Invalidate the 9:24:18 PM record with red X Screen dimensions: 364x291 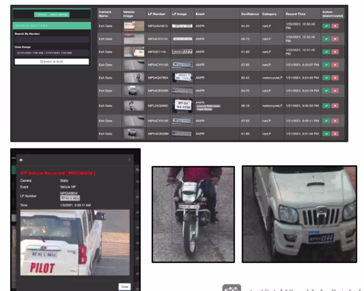pyautogui.click(x=335, y=91)
